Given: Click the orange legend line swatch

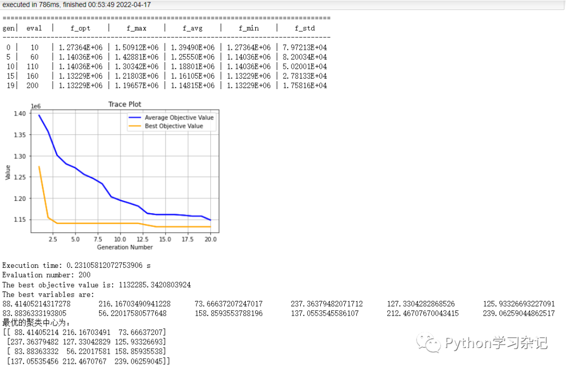Looking at the screenshot, I should tap(135, 126).
